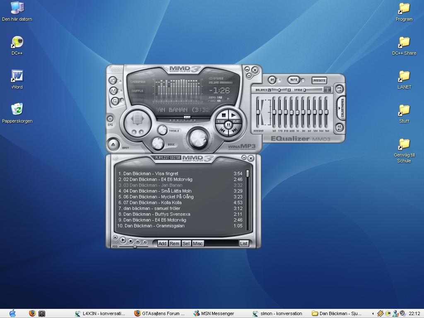Expand the COLORTHEMES side tab
Viewport: 424px width, 318px height.
coord(341,108)
